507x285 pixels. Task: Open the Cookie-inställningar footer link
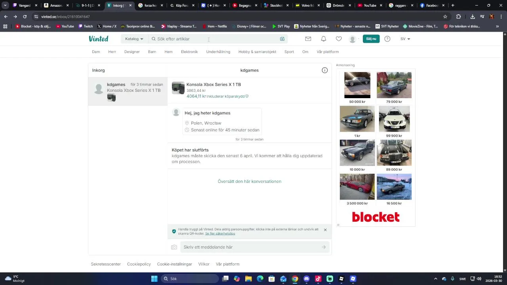[x=174, y=264]
